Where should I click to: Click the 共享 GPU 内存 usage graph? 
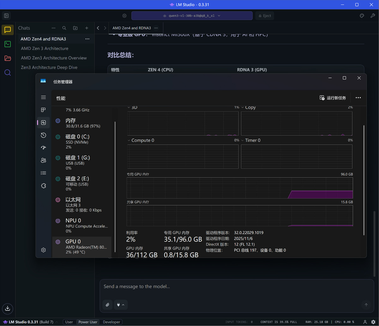(240, 216)
